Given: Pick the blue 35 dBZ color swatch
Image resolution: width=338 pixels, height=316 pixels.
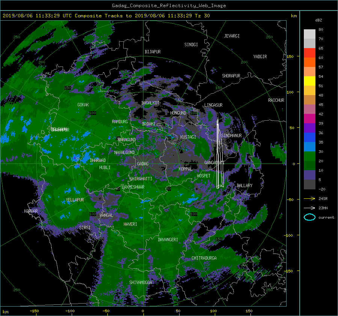Looking at the screenshot, I should (x=309, y=137).
